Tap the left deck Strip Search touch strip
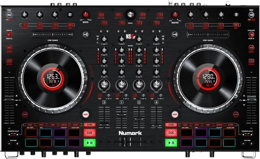 53,34
